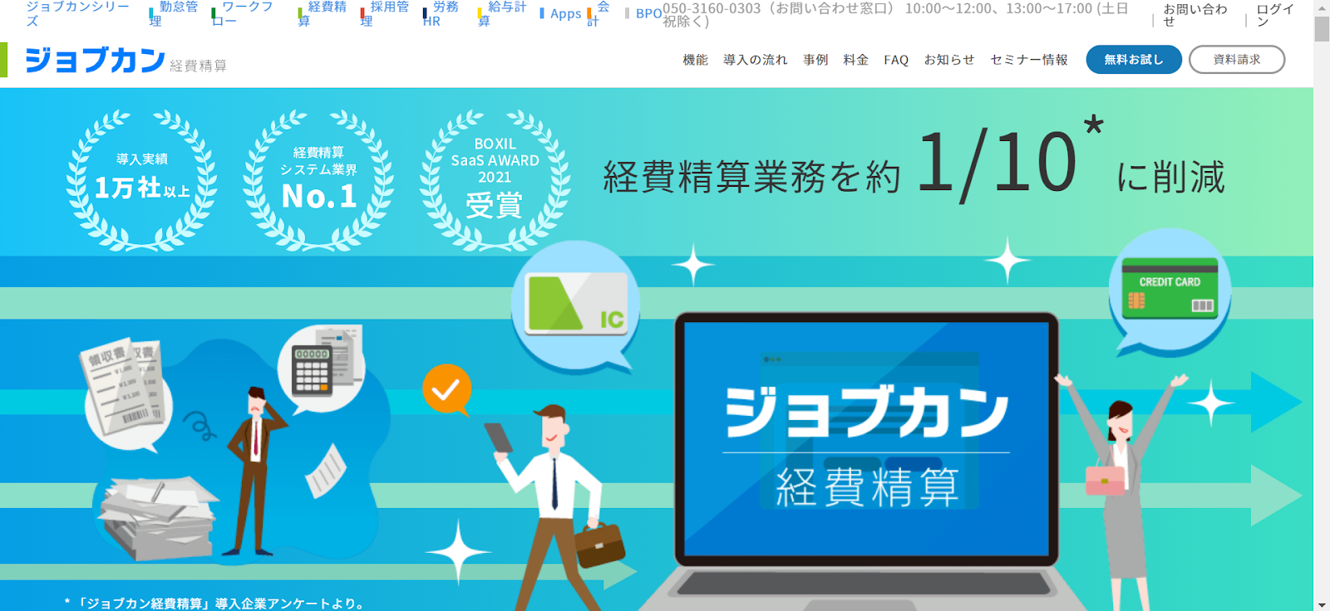
Task: Click the calculator bubble icon
Action: tap(322, 369)
